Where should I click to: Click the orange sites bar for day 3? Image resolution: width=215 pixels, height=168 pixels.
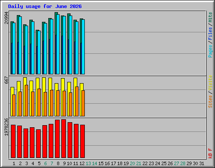[x=26, y=100]
